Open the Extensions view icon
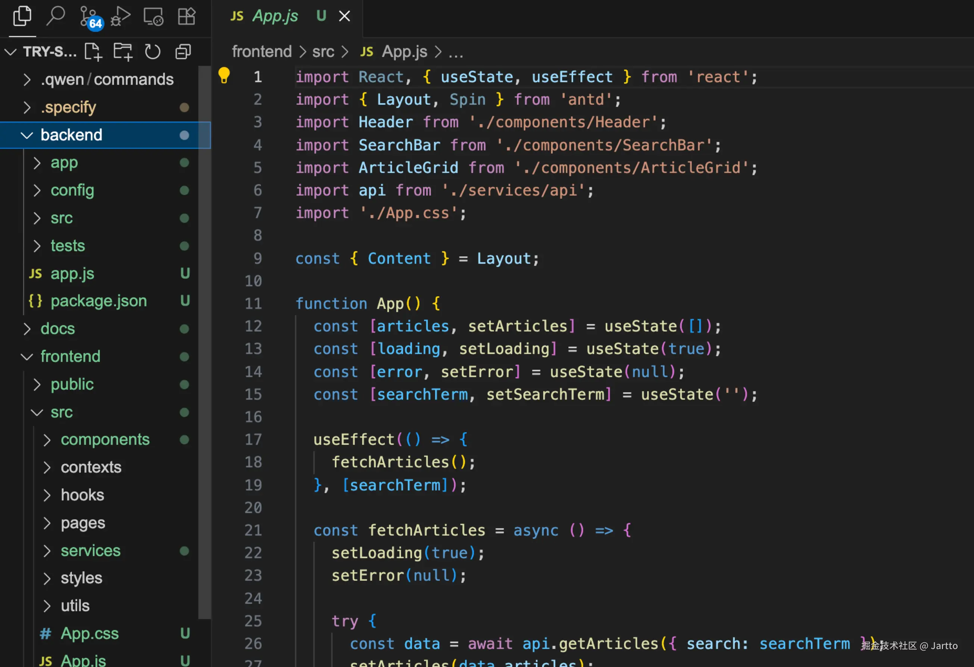Screen dimensions: 974x667 (x=187, y=17)
